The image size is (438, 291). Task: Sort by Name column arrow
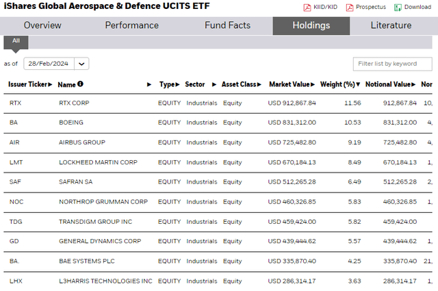pos(149,85)
